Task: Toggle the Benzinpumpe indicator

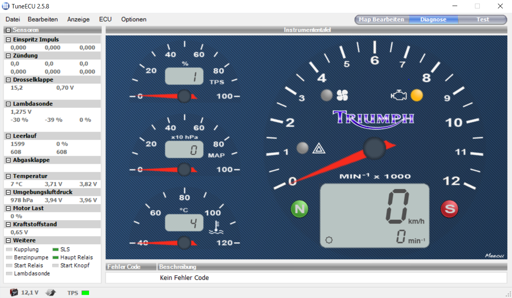Action: tap(9, 257)
